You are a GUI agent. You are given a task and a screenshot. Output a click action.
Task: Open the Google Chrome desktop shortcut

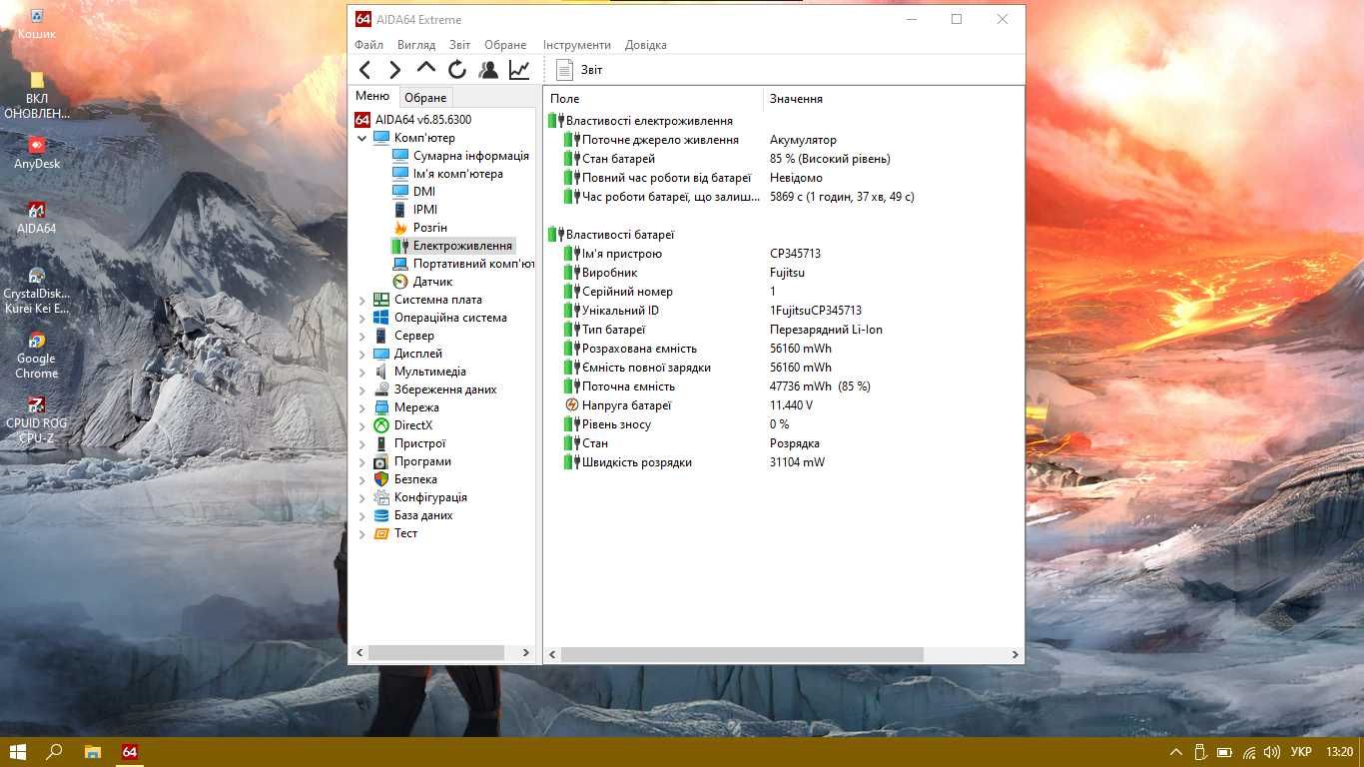(x=37, y=356)
